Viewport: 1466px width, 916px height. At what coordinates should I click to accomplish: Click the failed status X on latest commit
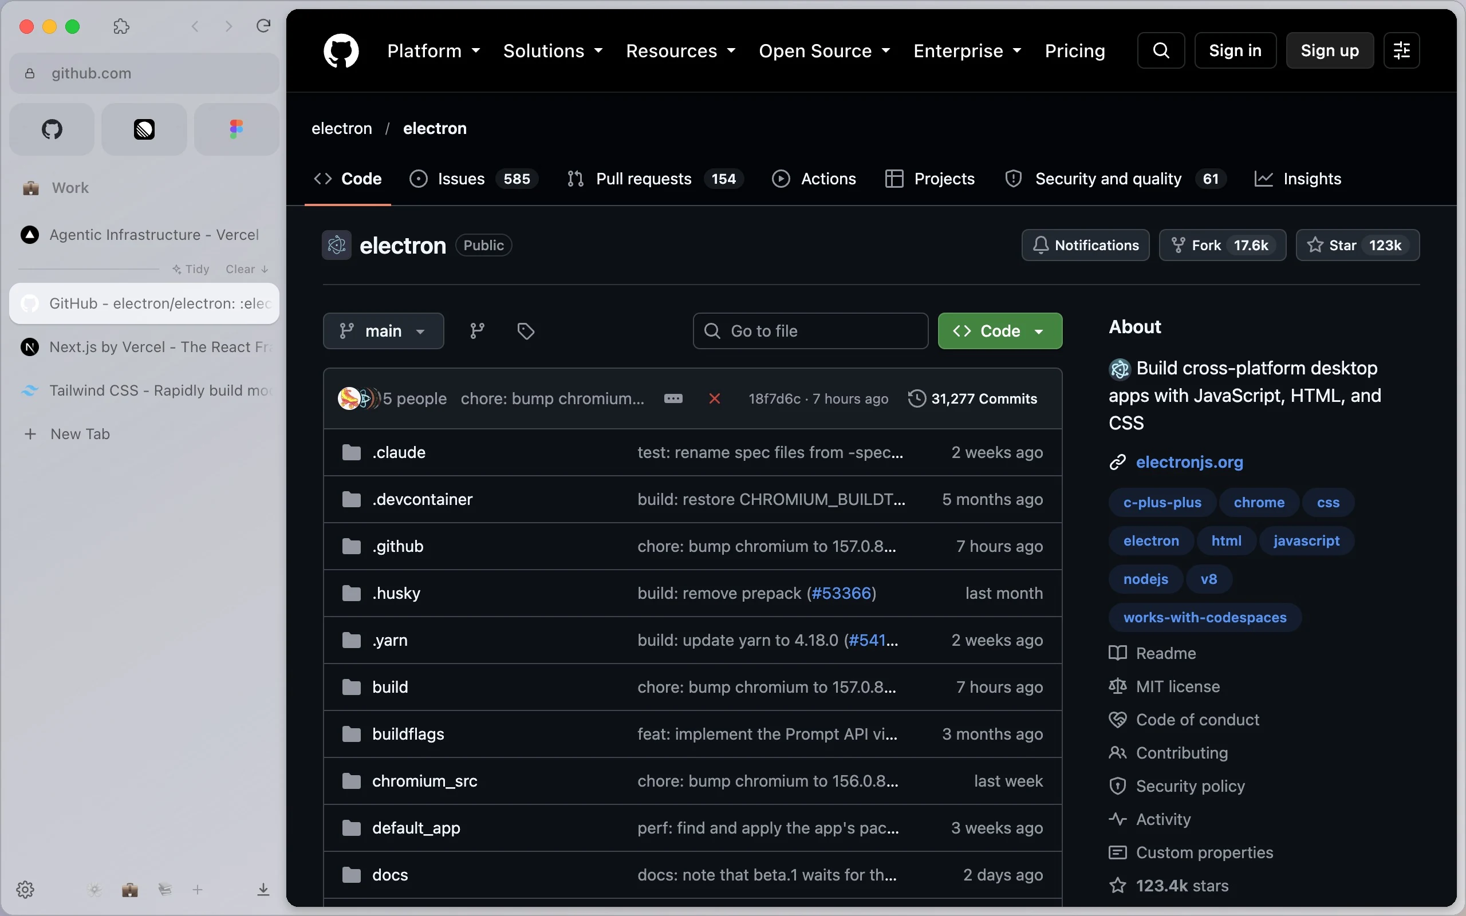point(714,398)
